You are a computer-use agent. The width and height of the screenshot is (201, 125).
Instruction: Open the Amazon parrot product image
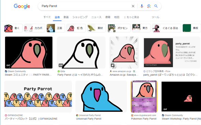coord(124,53)
